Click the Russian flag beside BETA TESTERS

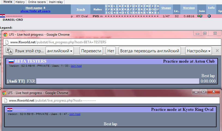point(11,61)
